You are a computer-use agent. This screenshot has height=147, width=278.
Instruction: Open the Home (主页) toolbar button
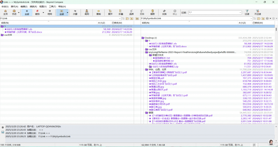[5, 12]
